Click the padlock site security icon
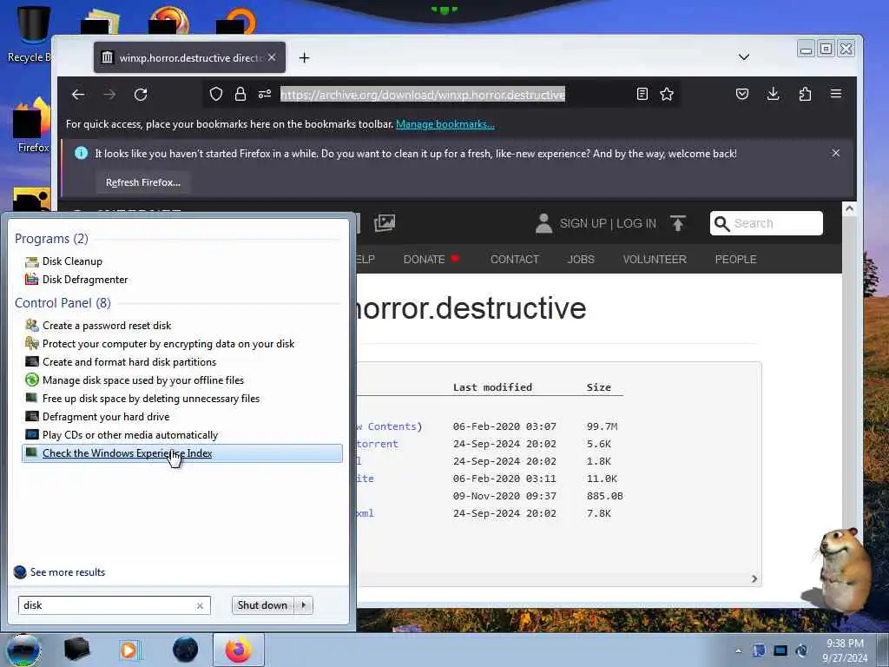889x667 pixels. tap(240, 94)
